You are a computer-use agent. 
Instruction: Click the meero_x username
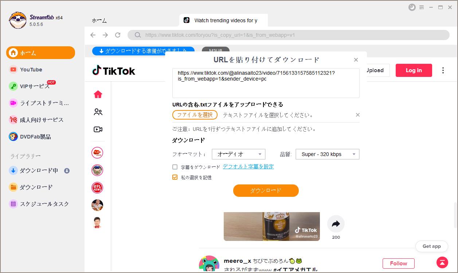click(237, 261)
